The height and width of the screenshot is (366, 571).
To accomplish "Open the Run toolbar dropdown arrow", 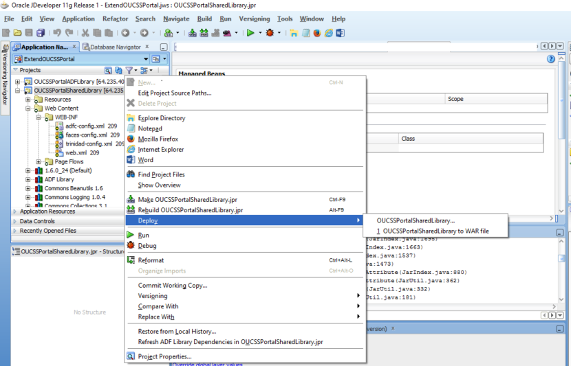I will pyautogui.click(x=260, y=33).
